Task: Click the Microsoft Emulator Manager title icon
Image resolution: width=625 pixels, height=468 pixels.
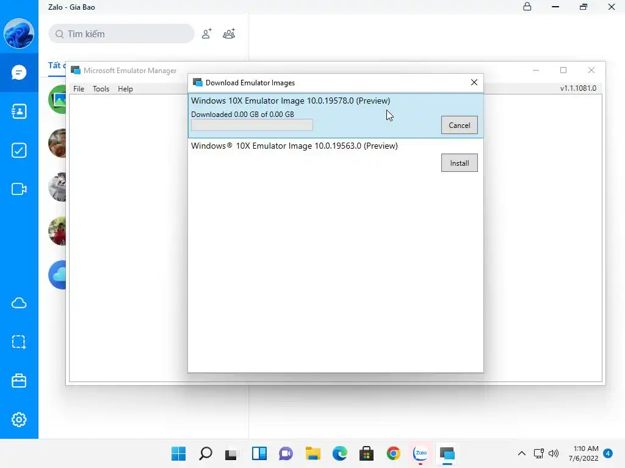Action: 75,71
